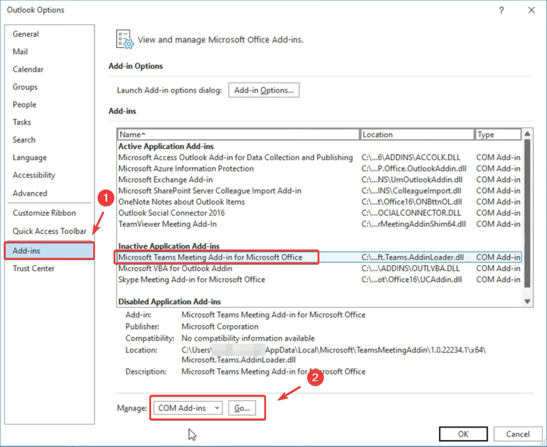The height and width of the screenshot is (447, 547).
Task: Click Inactive Application Add-ins heading
Action: [x=169, y=246]
